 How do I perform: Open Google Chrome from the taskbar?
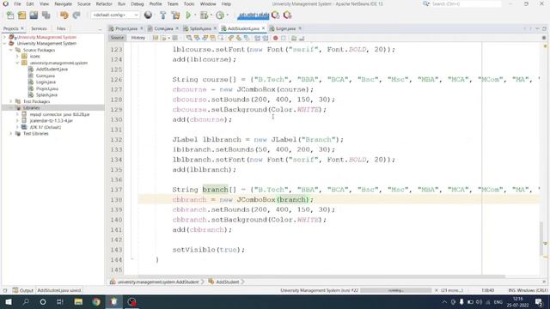[96, 301]
